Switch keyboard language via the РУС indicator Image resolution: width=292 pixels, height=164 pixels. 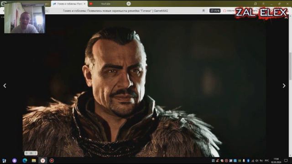coord(267,160)
